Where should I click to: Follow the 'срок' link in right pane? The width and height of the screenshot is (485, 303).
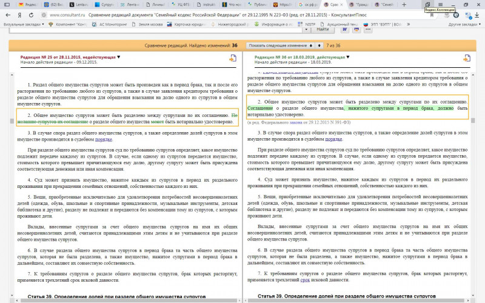(x=305, y=280)
